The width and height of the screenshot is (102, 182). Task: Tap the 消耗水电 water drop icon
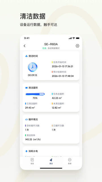(x=26, y=151)
